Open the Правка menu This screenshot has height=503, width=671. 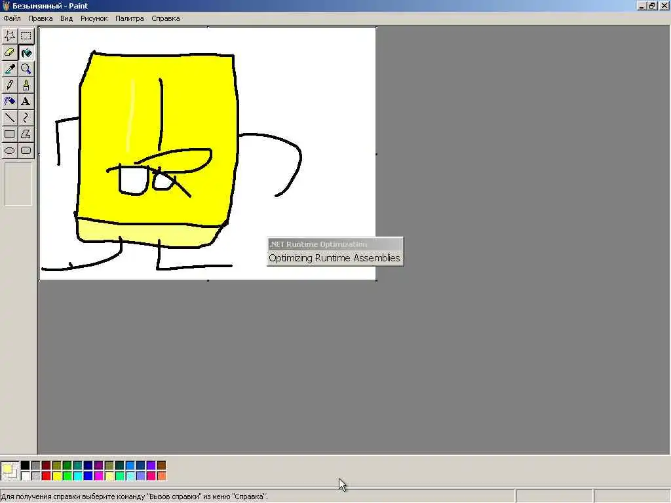[x=40, y=18]
